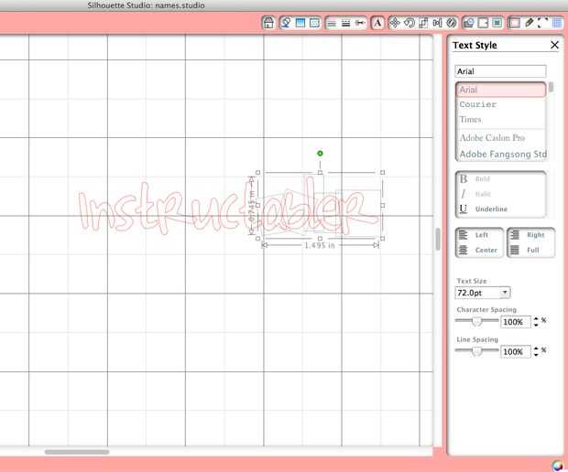Open the Fill Color tool
The height and width of the screenshot is (472, 568).
[x=286, y=23]
